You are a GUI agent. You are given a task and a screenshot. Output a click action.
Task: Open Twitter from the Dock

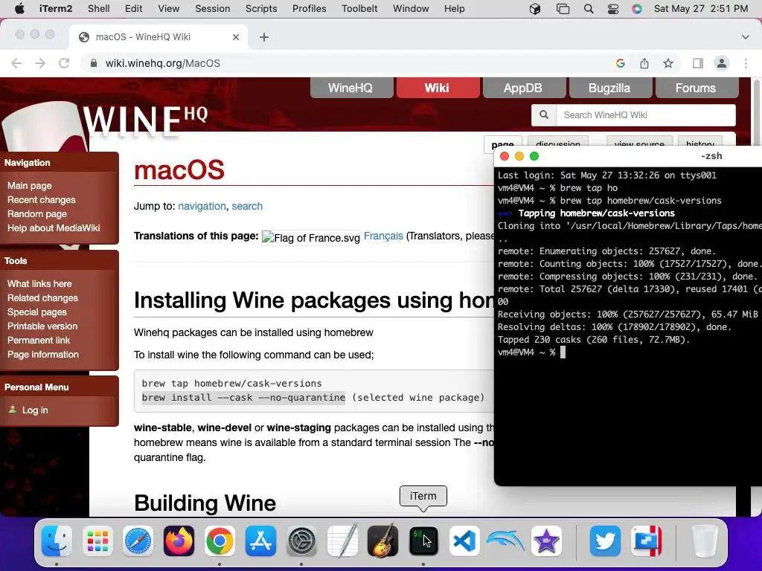coord(605,541)
